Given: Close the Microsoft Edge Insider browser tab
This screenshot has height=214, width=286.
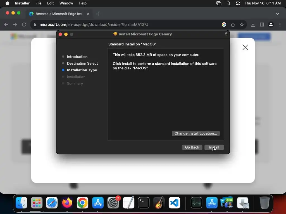Looking at the screenshot, I should (x=88, y=14).
